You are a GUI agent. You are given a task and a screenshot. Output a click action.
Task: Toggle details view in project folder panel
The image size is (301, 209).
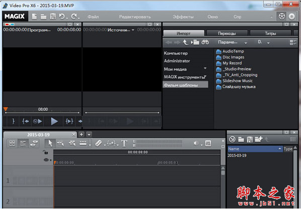pos(293,140)
